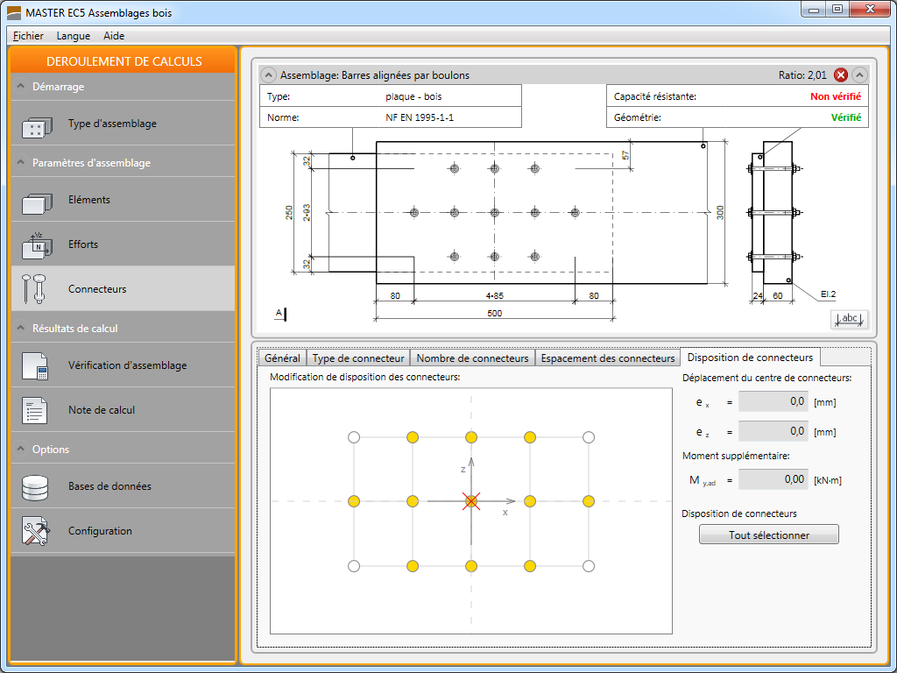Collapse the Résultats de calcul section
Image resolution: width=897 pixels, height=673 pixels.
(21, 328)
